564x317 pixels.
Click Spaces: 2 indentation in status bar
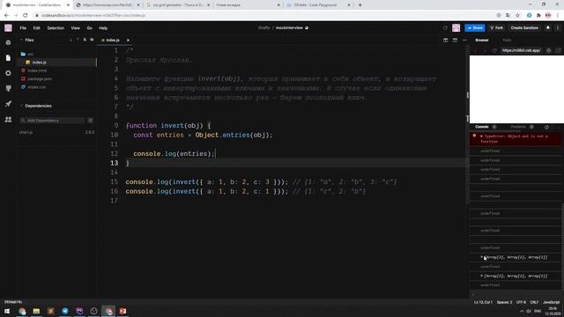point(504,302)
